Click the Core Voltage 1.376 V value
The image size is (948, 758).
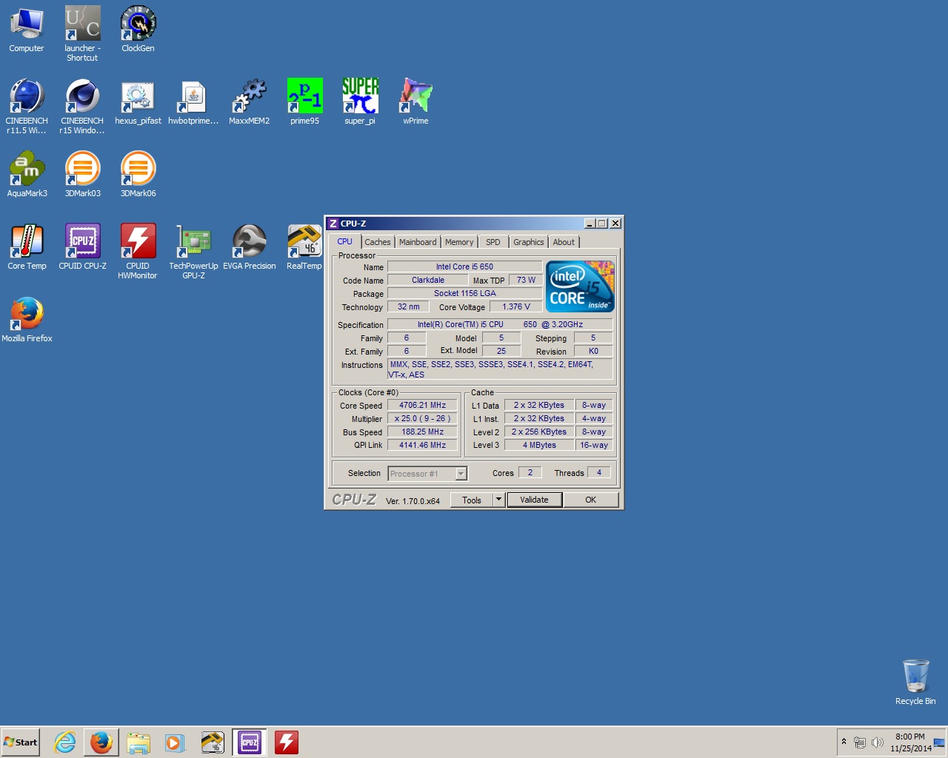click(x=516, y=306)
